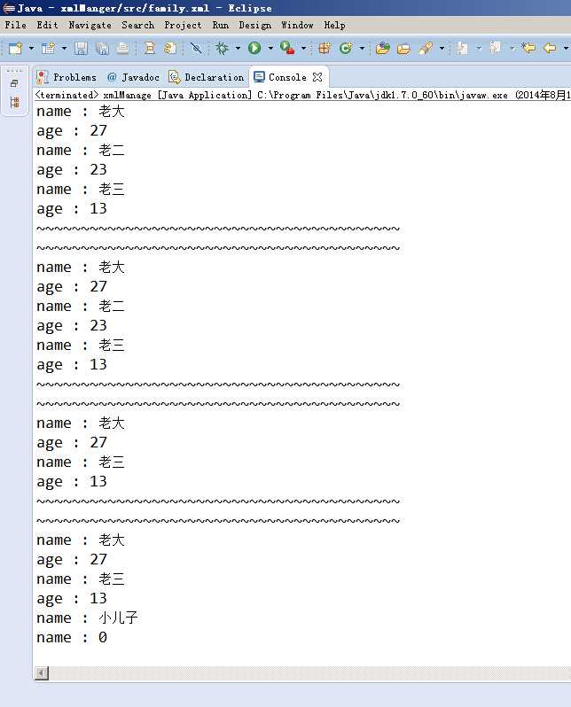Click the New file wizard icon

(x=15, y=48)
